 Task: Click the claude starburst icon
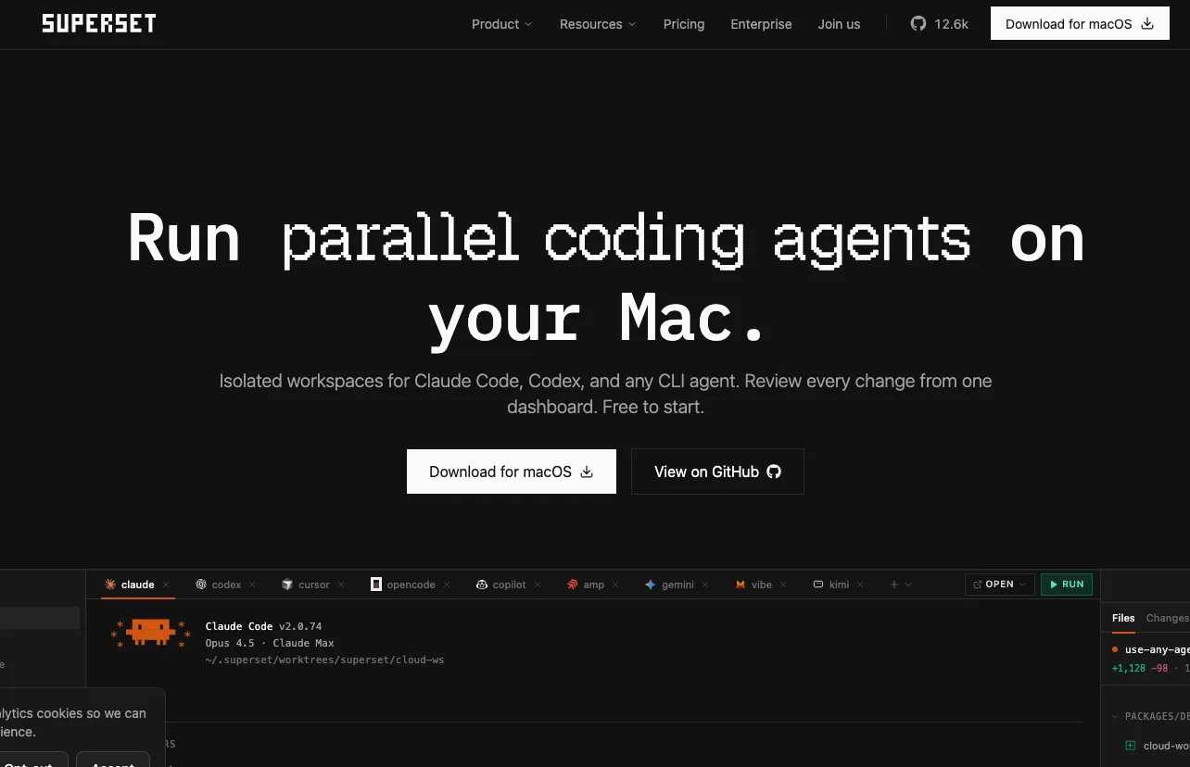pos(110,585)
